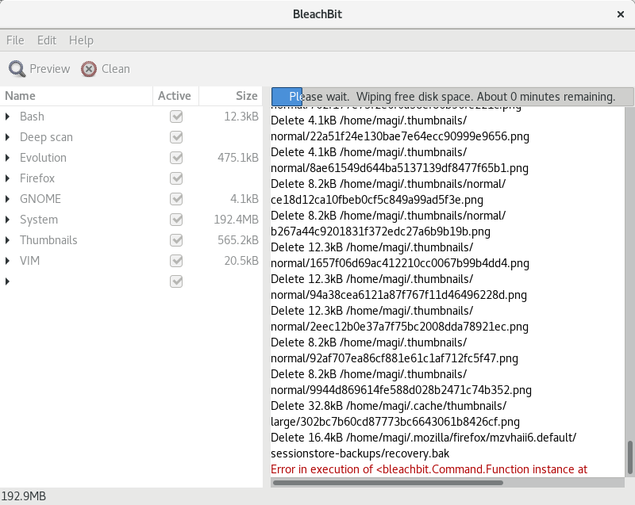Close the BleachBit window
The width and height of the screenshot is (635, 505).
click(x=621, y=14)
